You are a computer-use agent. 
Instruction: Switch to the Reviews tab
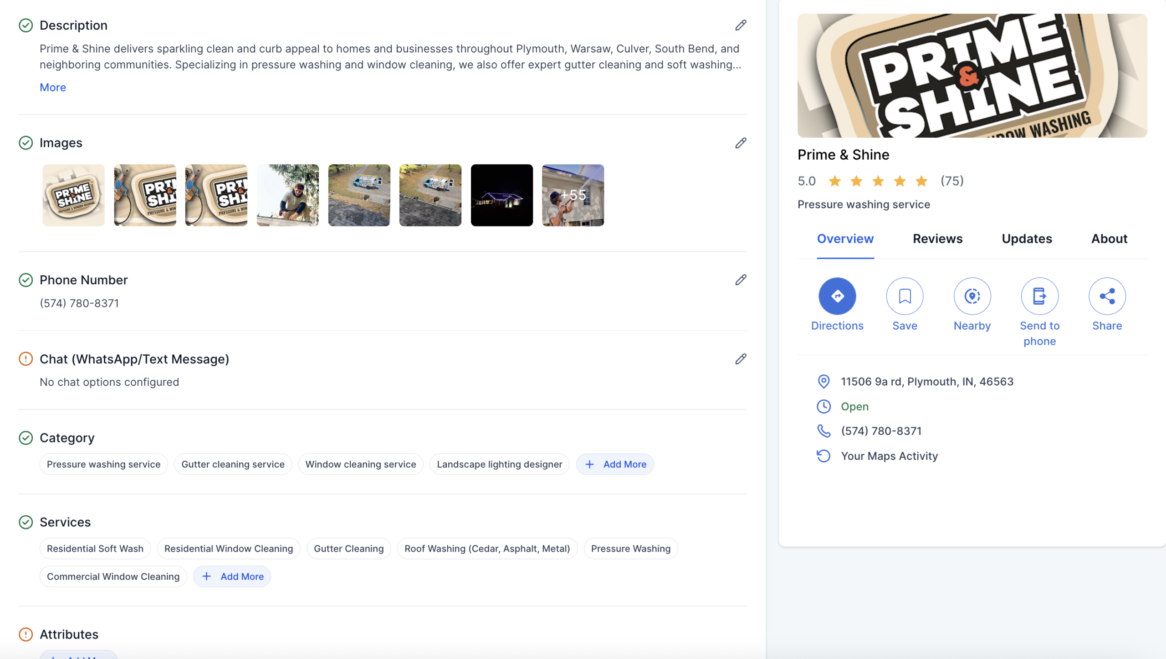coord(937,239)
